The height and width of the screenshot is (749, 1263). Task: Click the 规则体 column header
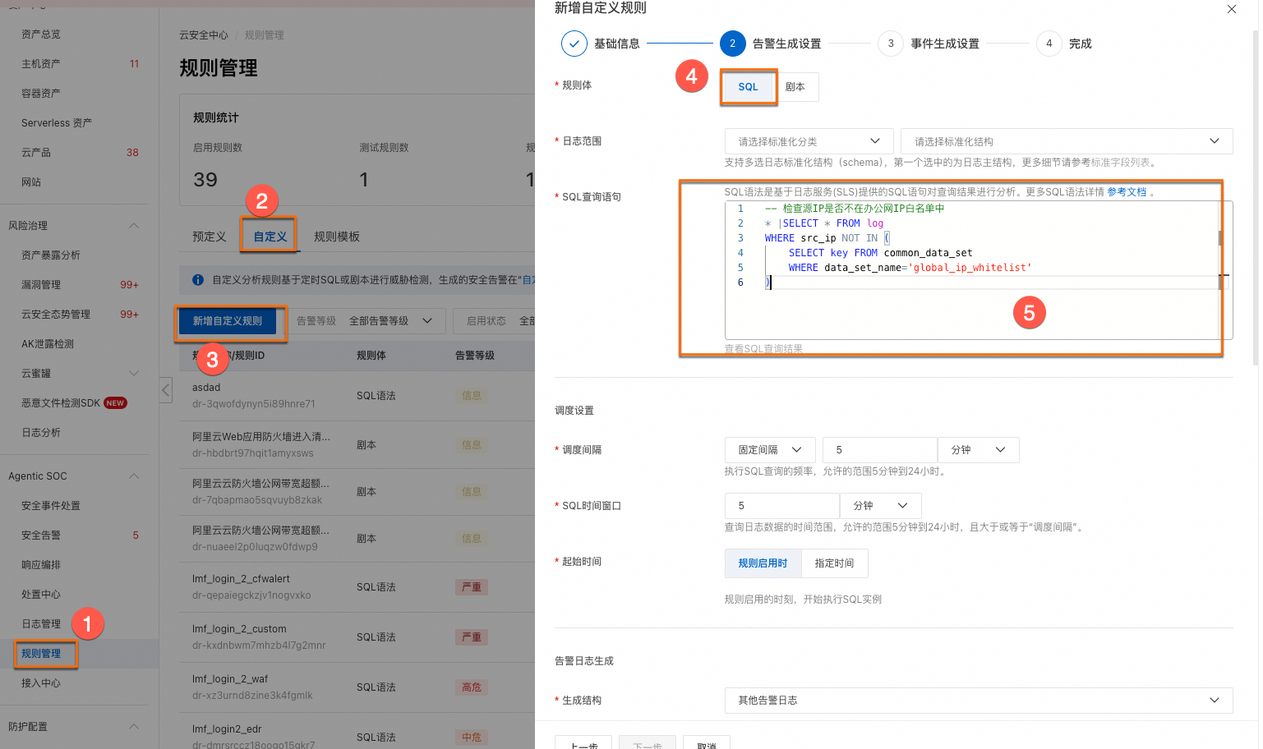coord(371,356)
